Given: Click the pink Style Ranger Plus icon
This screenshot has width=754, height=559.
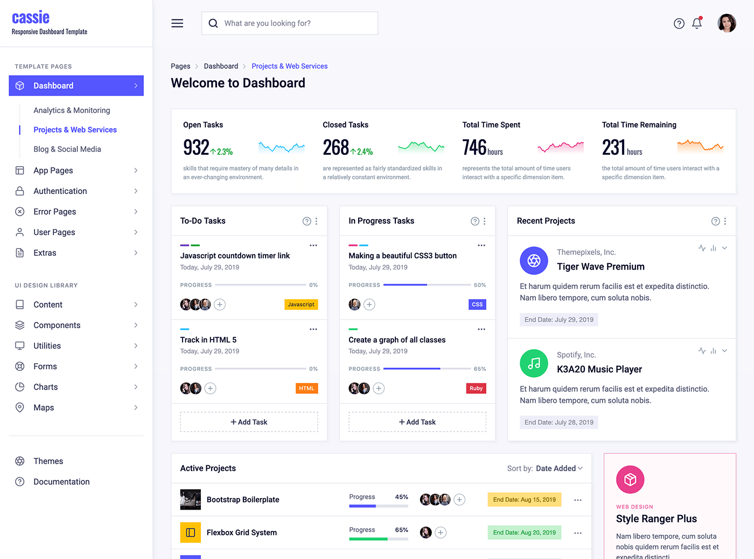Looking at the screenshot, I should pos(630,479).
